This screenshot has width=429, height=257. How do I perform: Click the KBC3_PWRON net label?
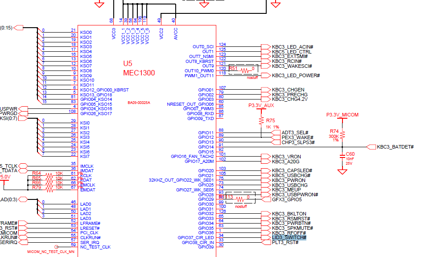289,180
